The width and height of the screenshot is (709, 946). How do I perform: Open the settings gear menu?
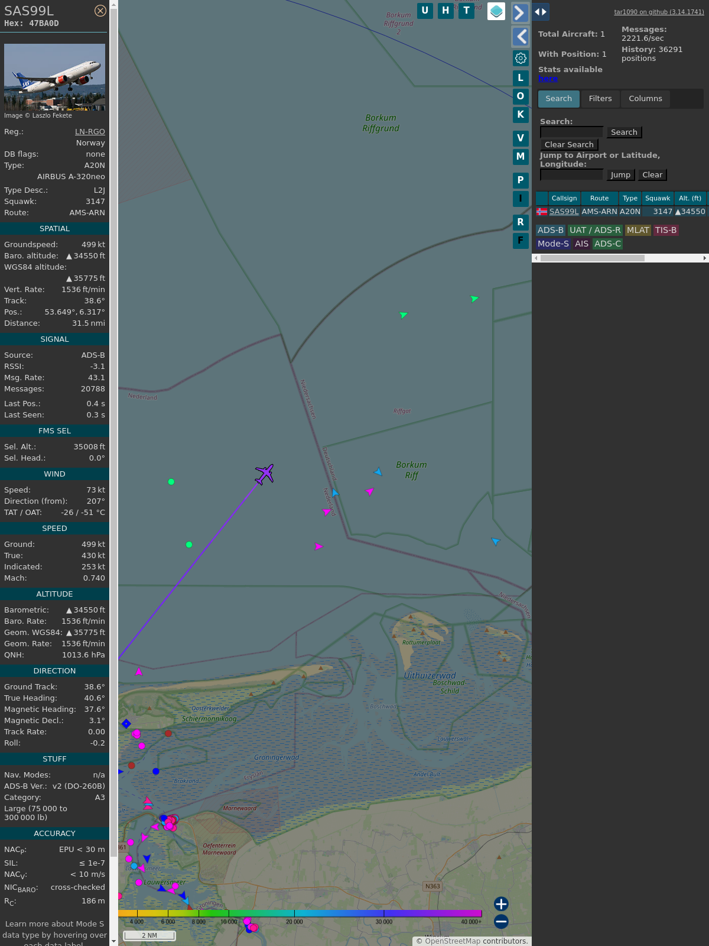(521, 58)
